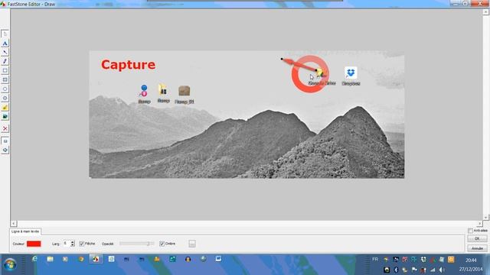Screen dimensions: 490x275
Task: Enable the Anti-alias checkbox
Action: (470, 231)
